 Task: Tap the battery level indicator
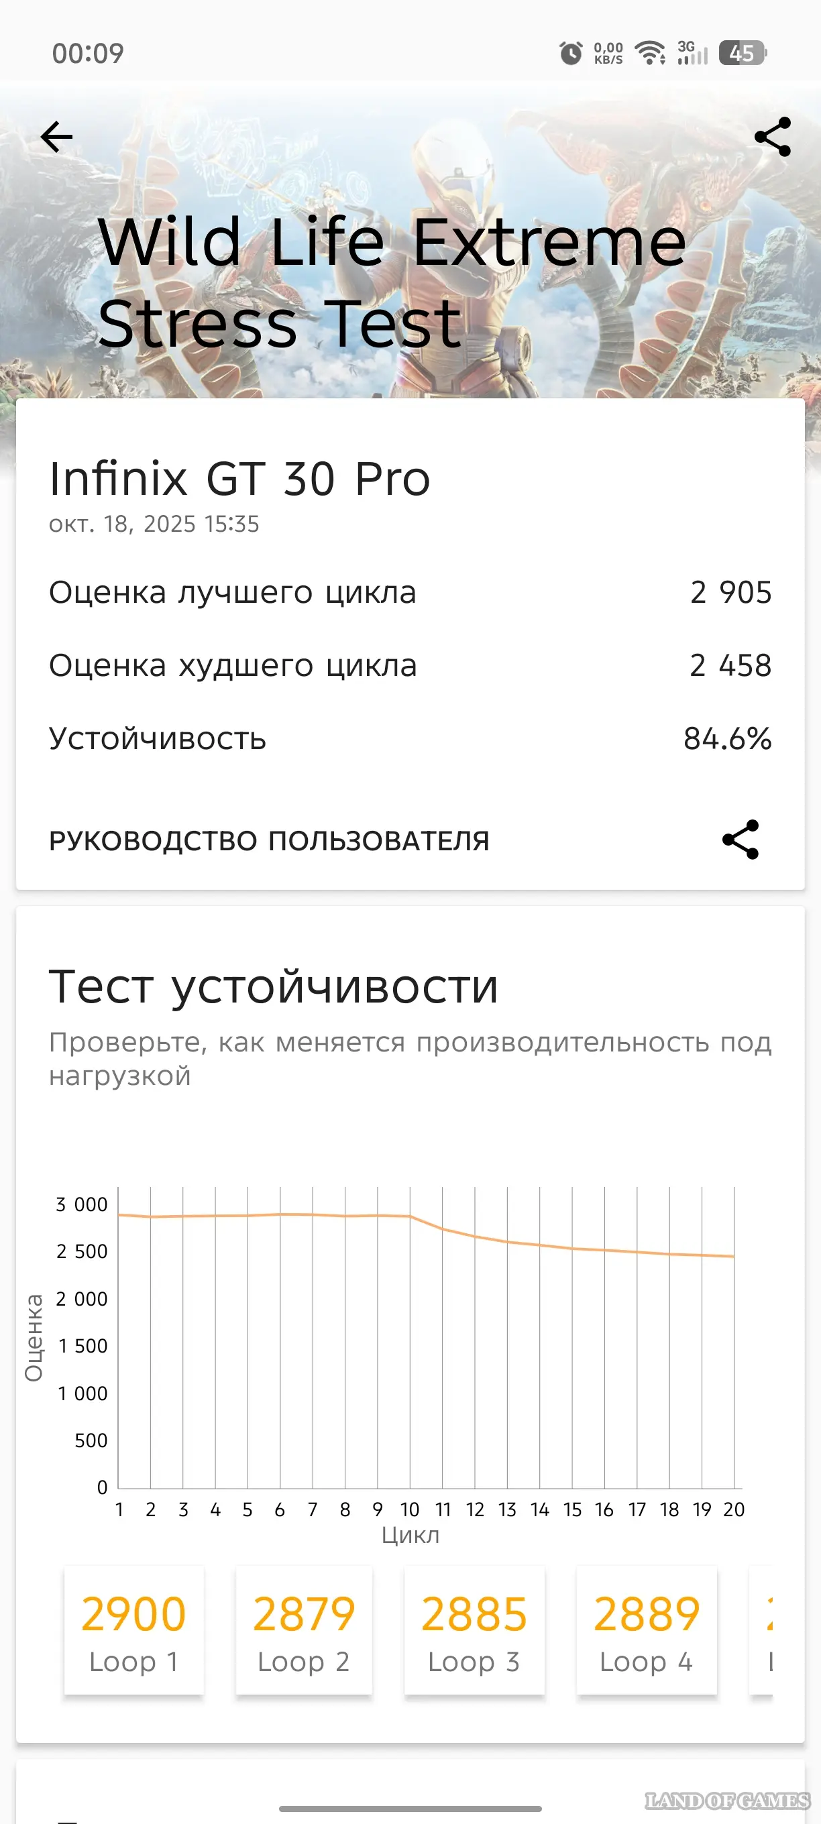click(x=743, y=53)
